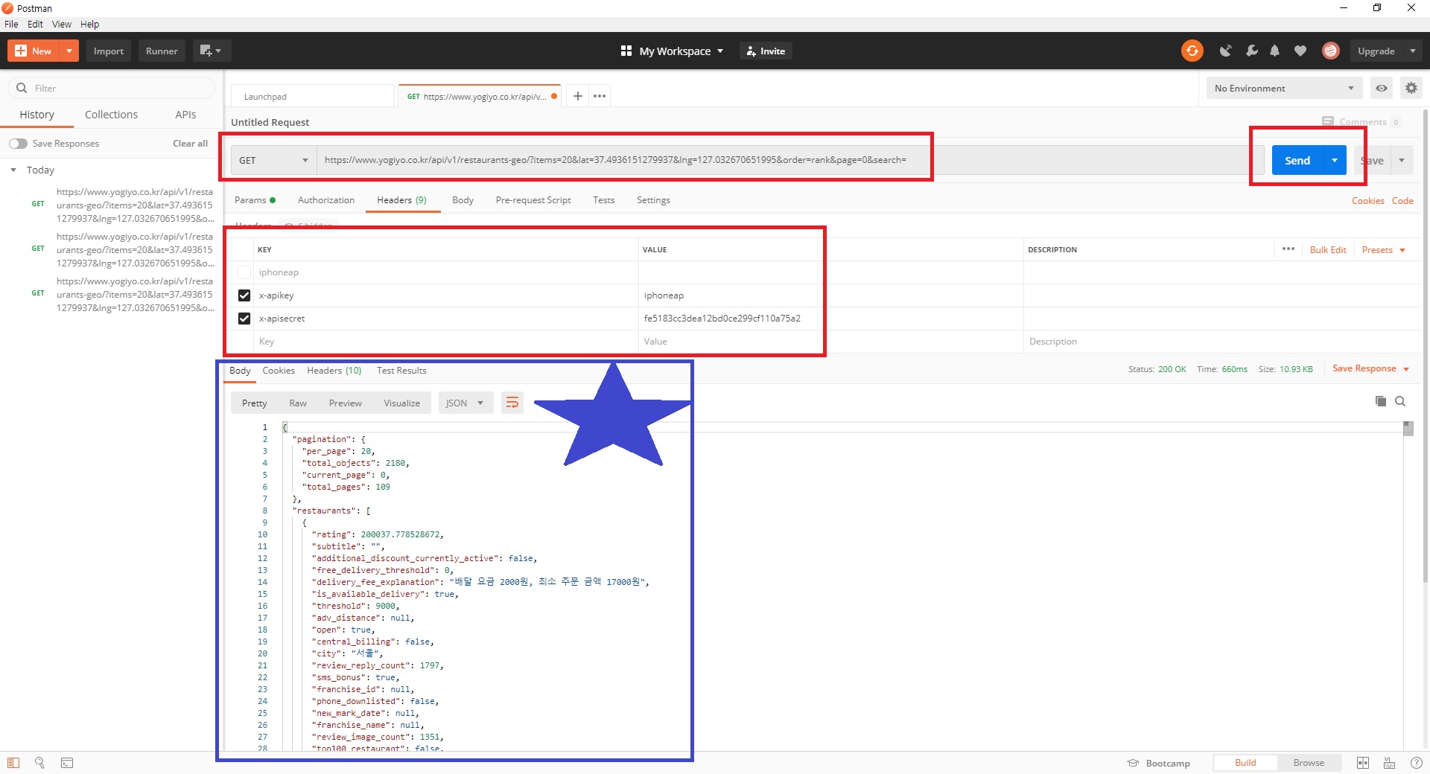Switch to the APIs tab
Viewport: 1430px width, 774px height.
(x=185, y=115)
